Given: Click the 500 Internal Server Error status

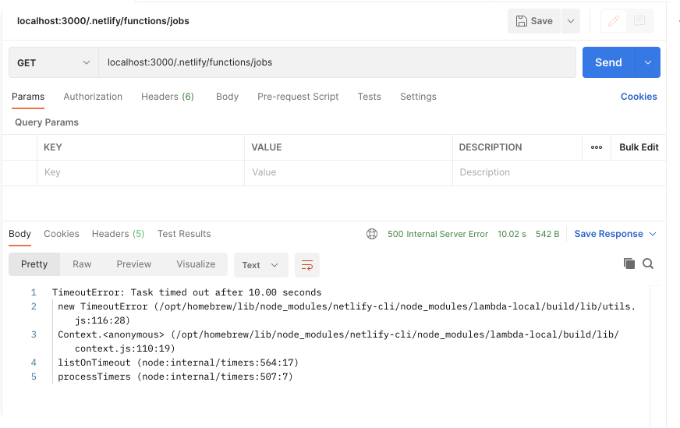Looking at the screenshot, I should (438, 234).
